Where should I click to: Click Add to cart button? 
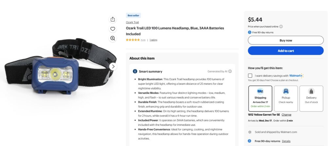286,51
